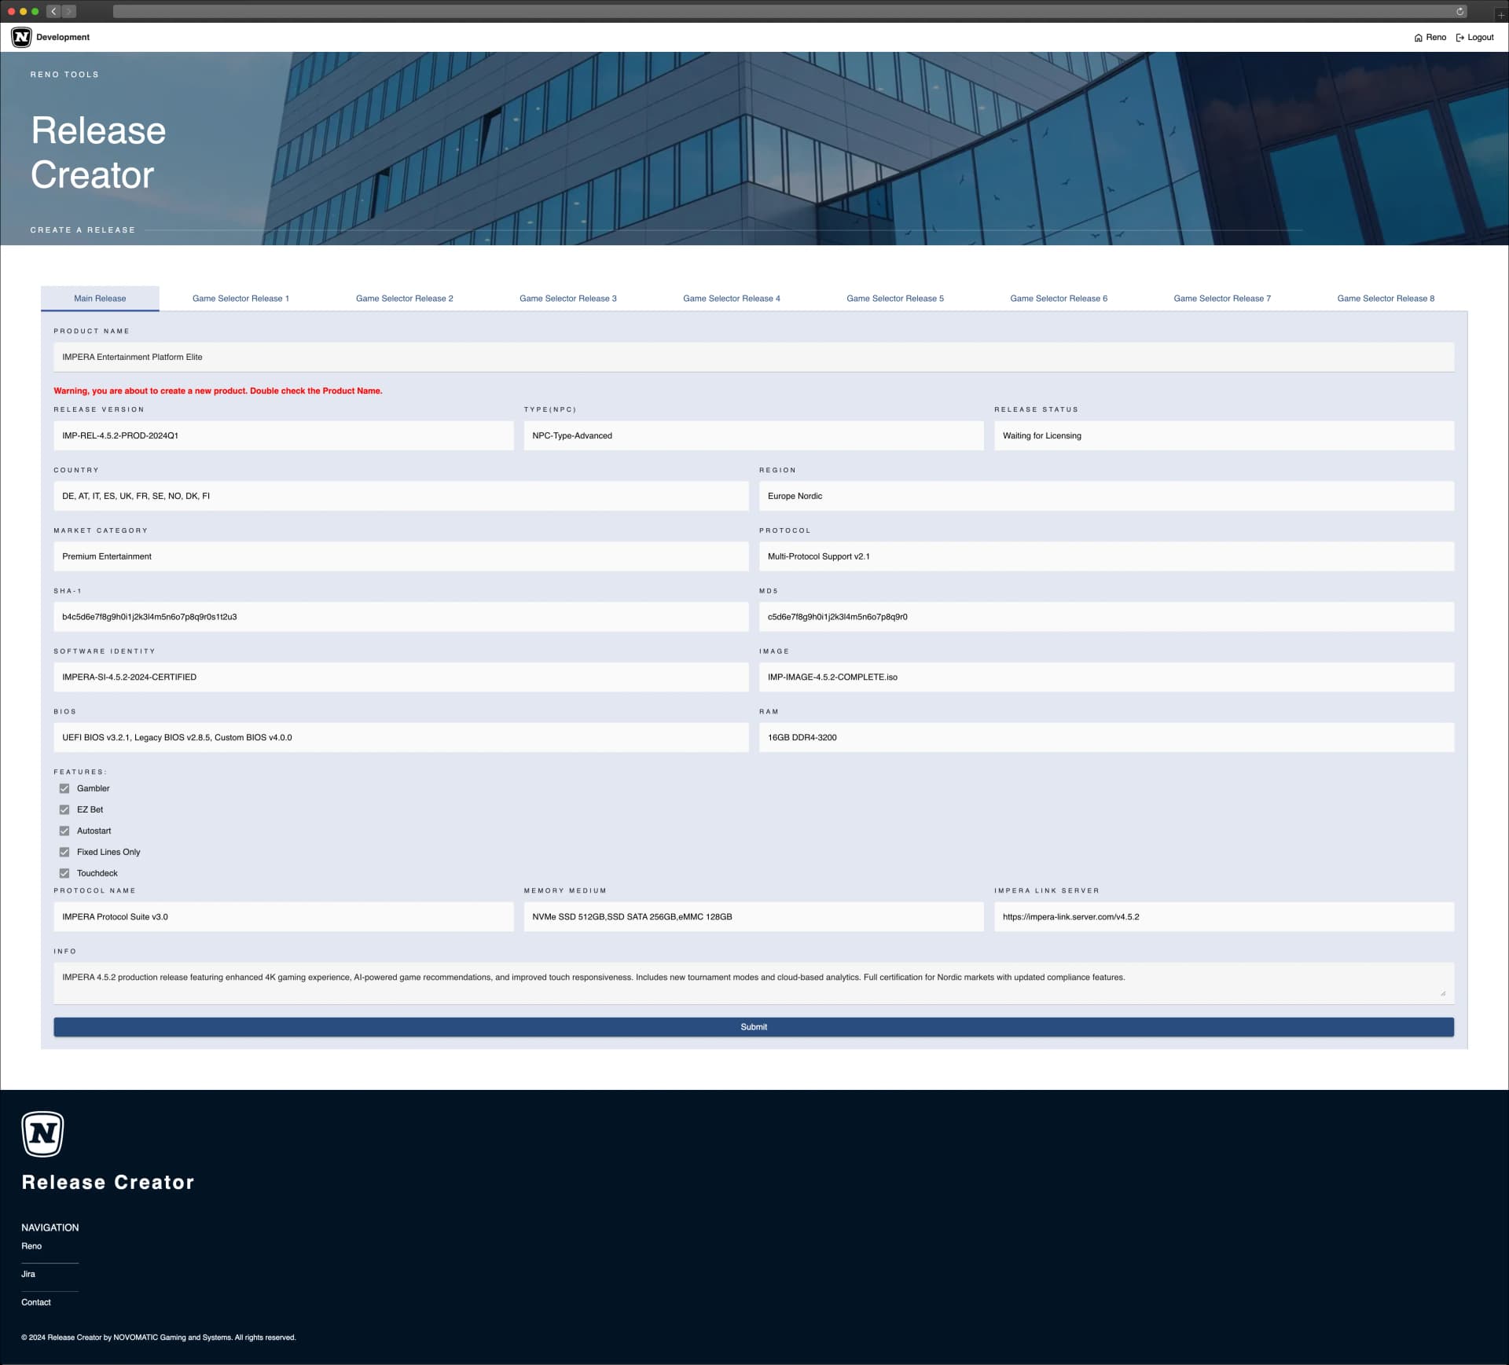Disable the Touchdeck checkbox
This screenshot has width=1509, height=1365.
pos(64,873)
